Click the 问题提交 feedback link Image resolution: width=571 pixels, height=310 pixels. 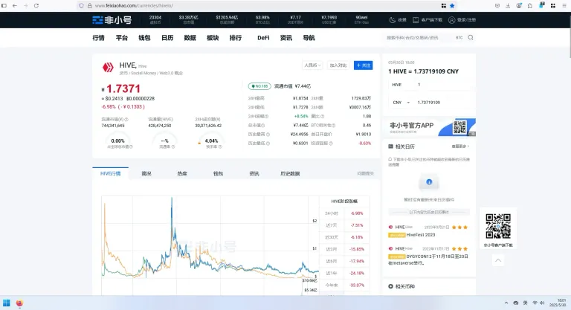[x=365, y=173]
